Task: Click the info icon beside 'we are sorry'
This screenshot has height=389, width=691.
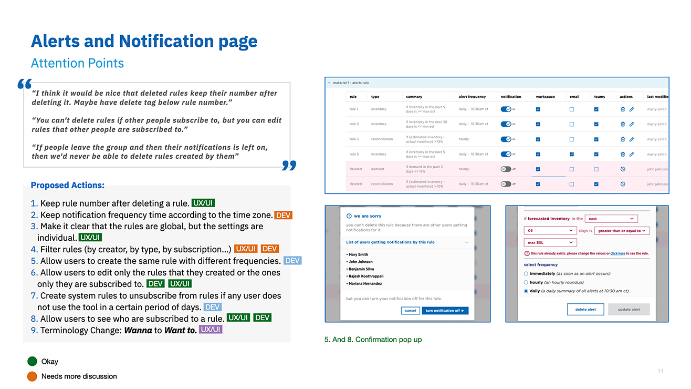Action: [349, 216]
